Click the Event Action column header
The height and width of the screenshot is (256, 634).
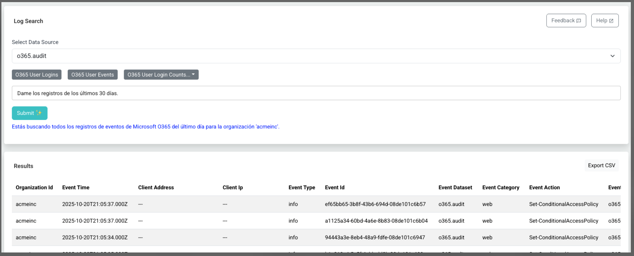[544, 188]
